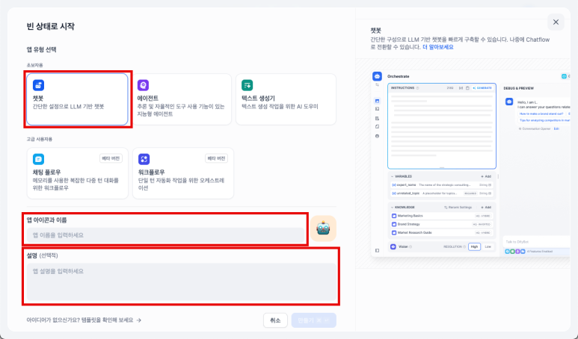Open the robot emoji app icon picker
Image resolution: width=578 pixels, height=339 pixels.
click(323, 228)
